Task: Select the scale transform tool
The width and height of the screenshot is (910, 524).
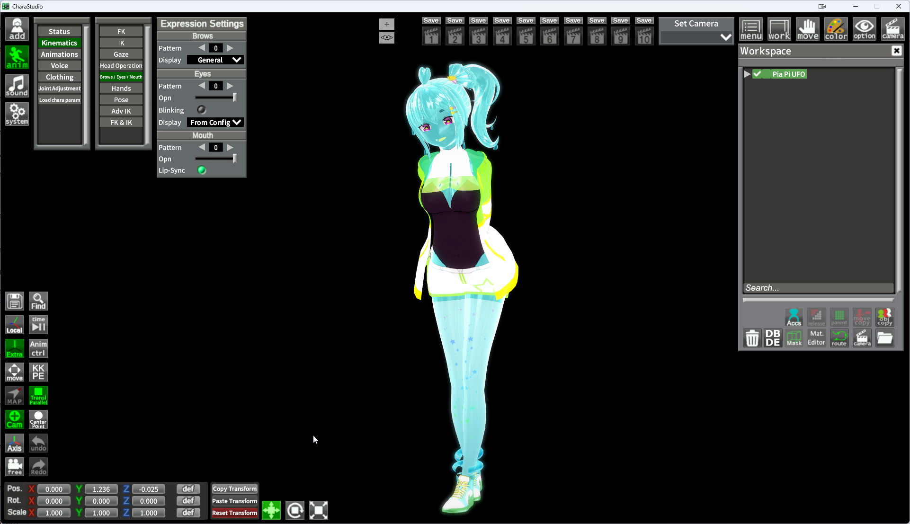Action: click(319, 510)
